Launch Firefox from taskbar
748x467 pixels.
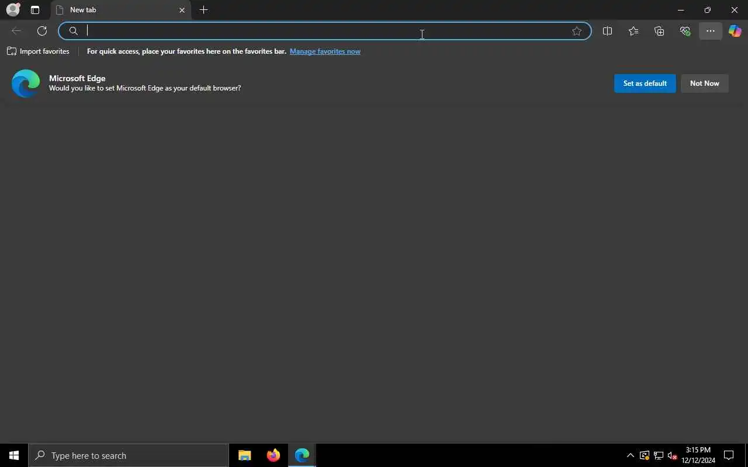(x=273, y=455)
